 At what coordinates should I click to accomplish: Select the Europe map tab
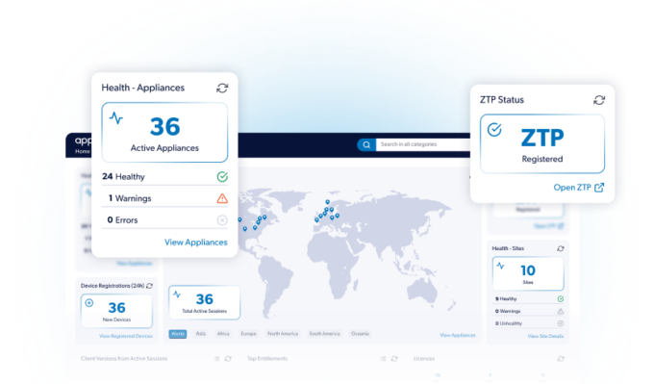pyautogui.click(x=248, y=334)
